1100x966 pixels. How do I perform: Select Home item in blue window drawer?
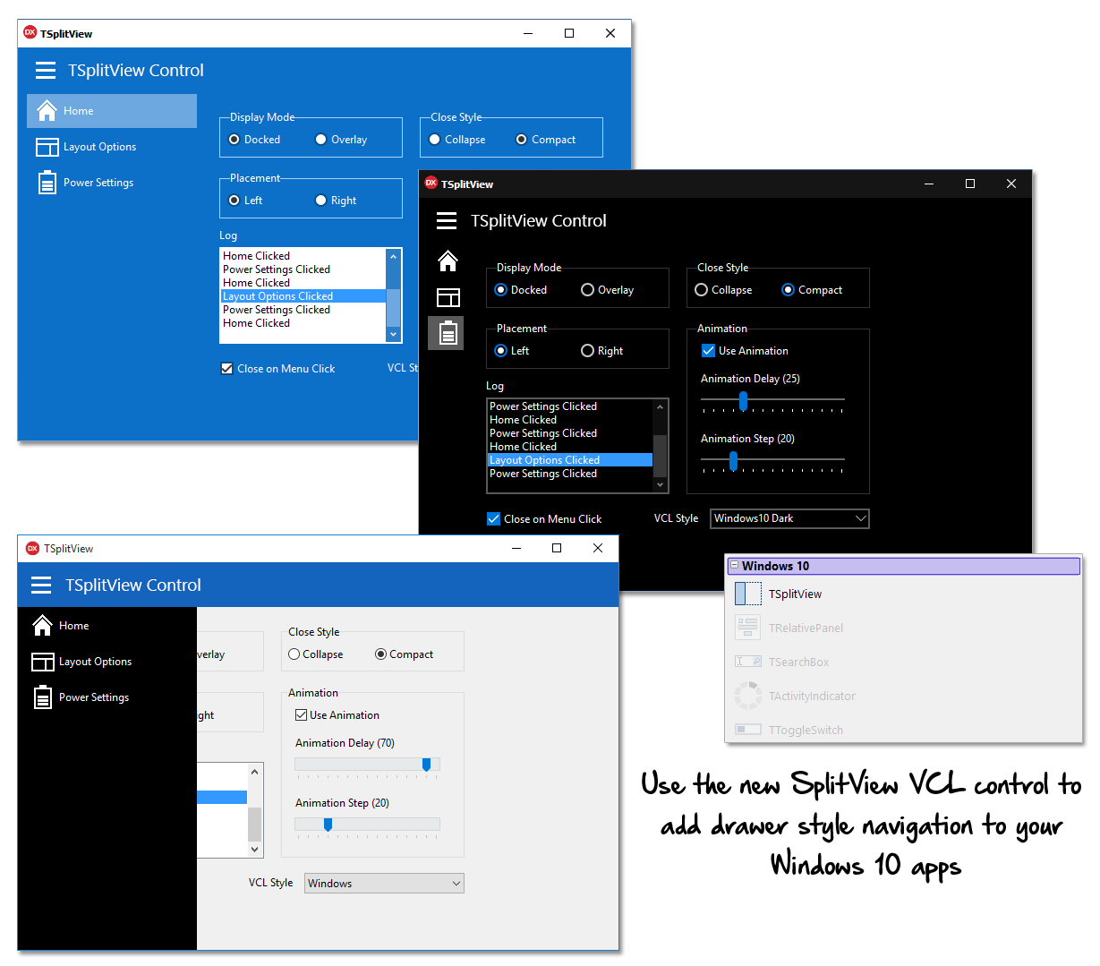click(x=112, y=111)
